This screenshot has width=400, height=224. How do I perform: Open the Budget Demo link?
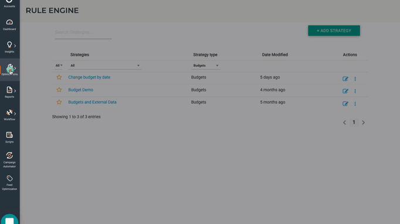[x=80, y=90]
